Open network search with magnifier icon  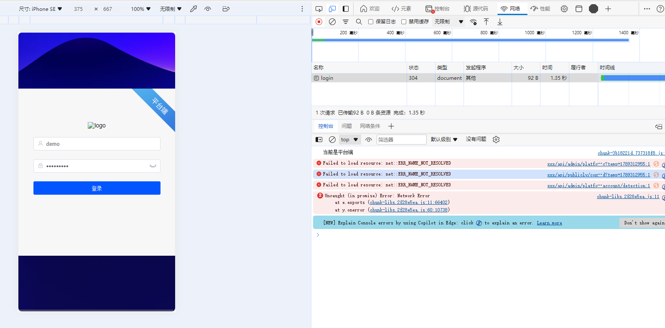click(x=359, y=22)
